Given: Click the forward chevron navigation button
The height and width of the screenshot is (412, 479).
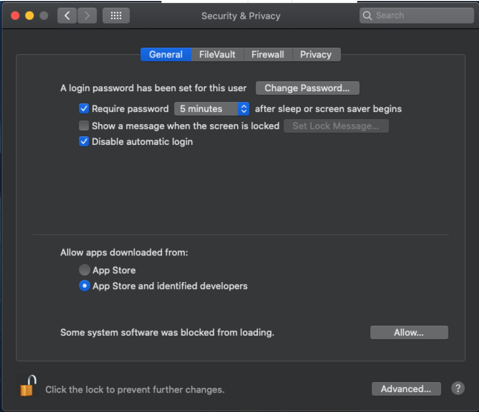Looking at the screenshot, I should 87,16.
